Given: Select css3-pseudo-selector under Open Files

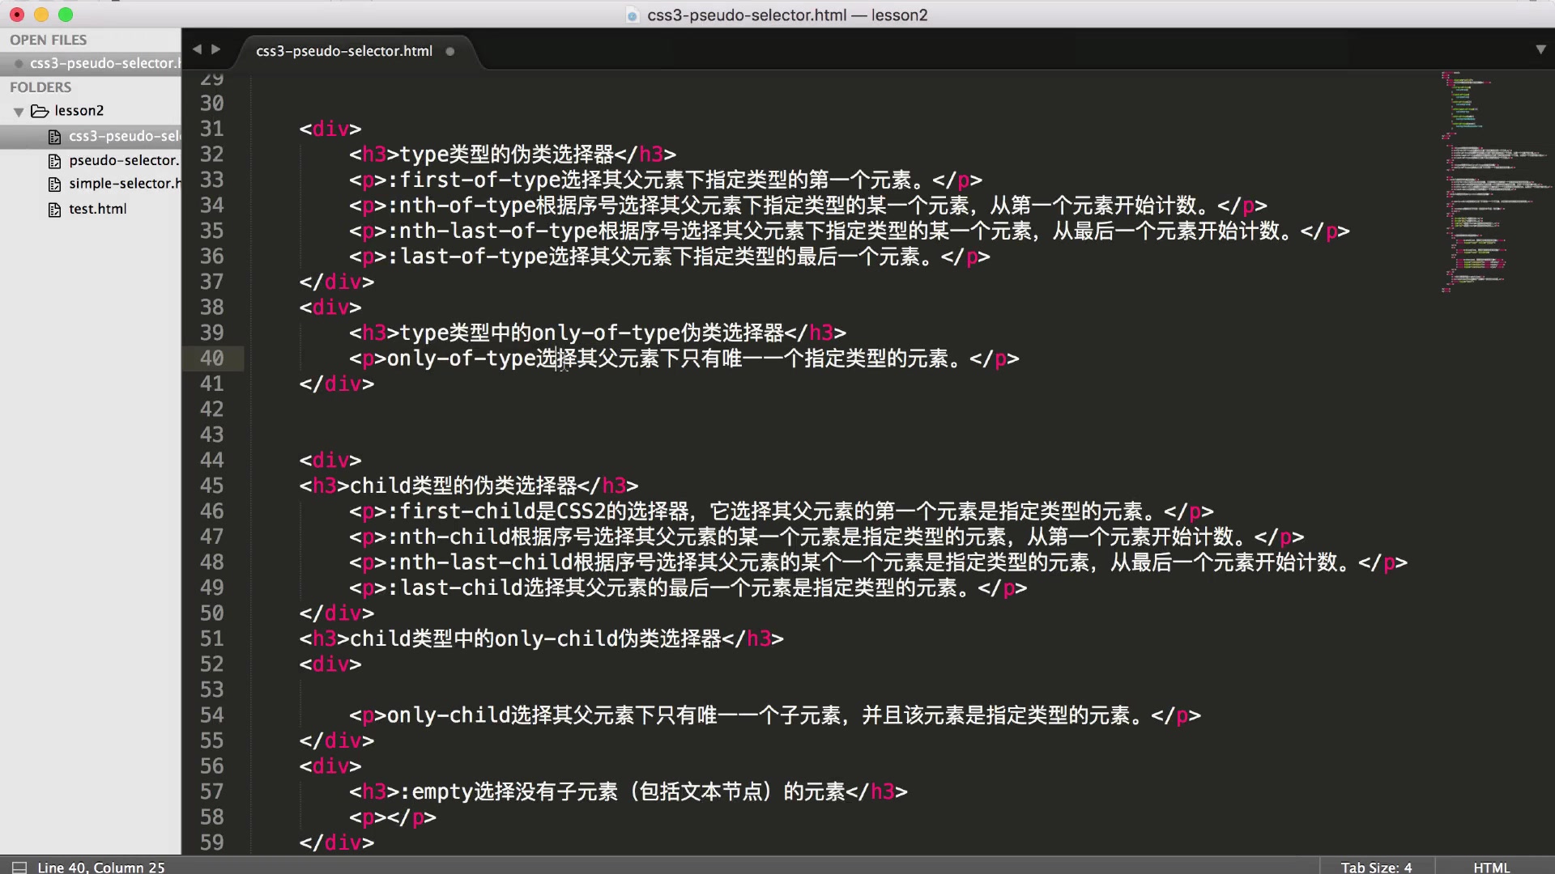Looking at the screenshot, I should 105,63.
